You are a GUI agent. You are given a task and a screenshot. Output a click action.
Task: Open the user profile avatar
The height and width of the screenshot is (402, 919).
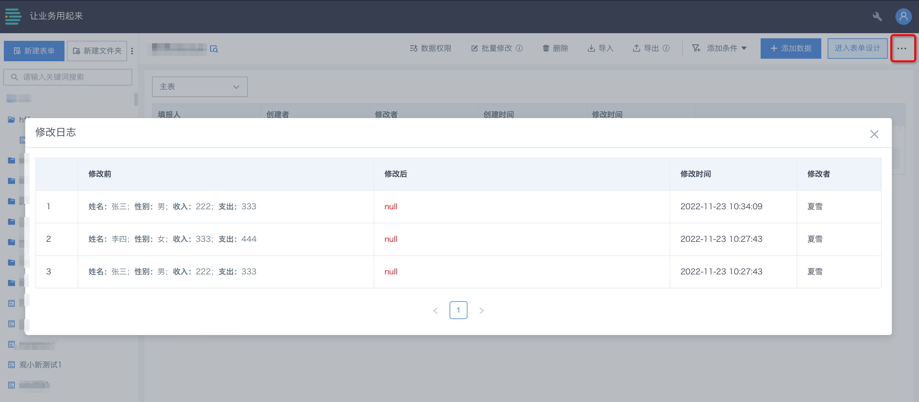[x=903, y=16]
